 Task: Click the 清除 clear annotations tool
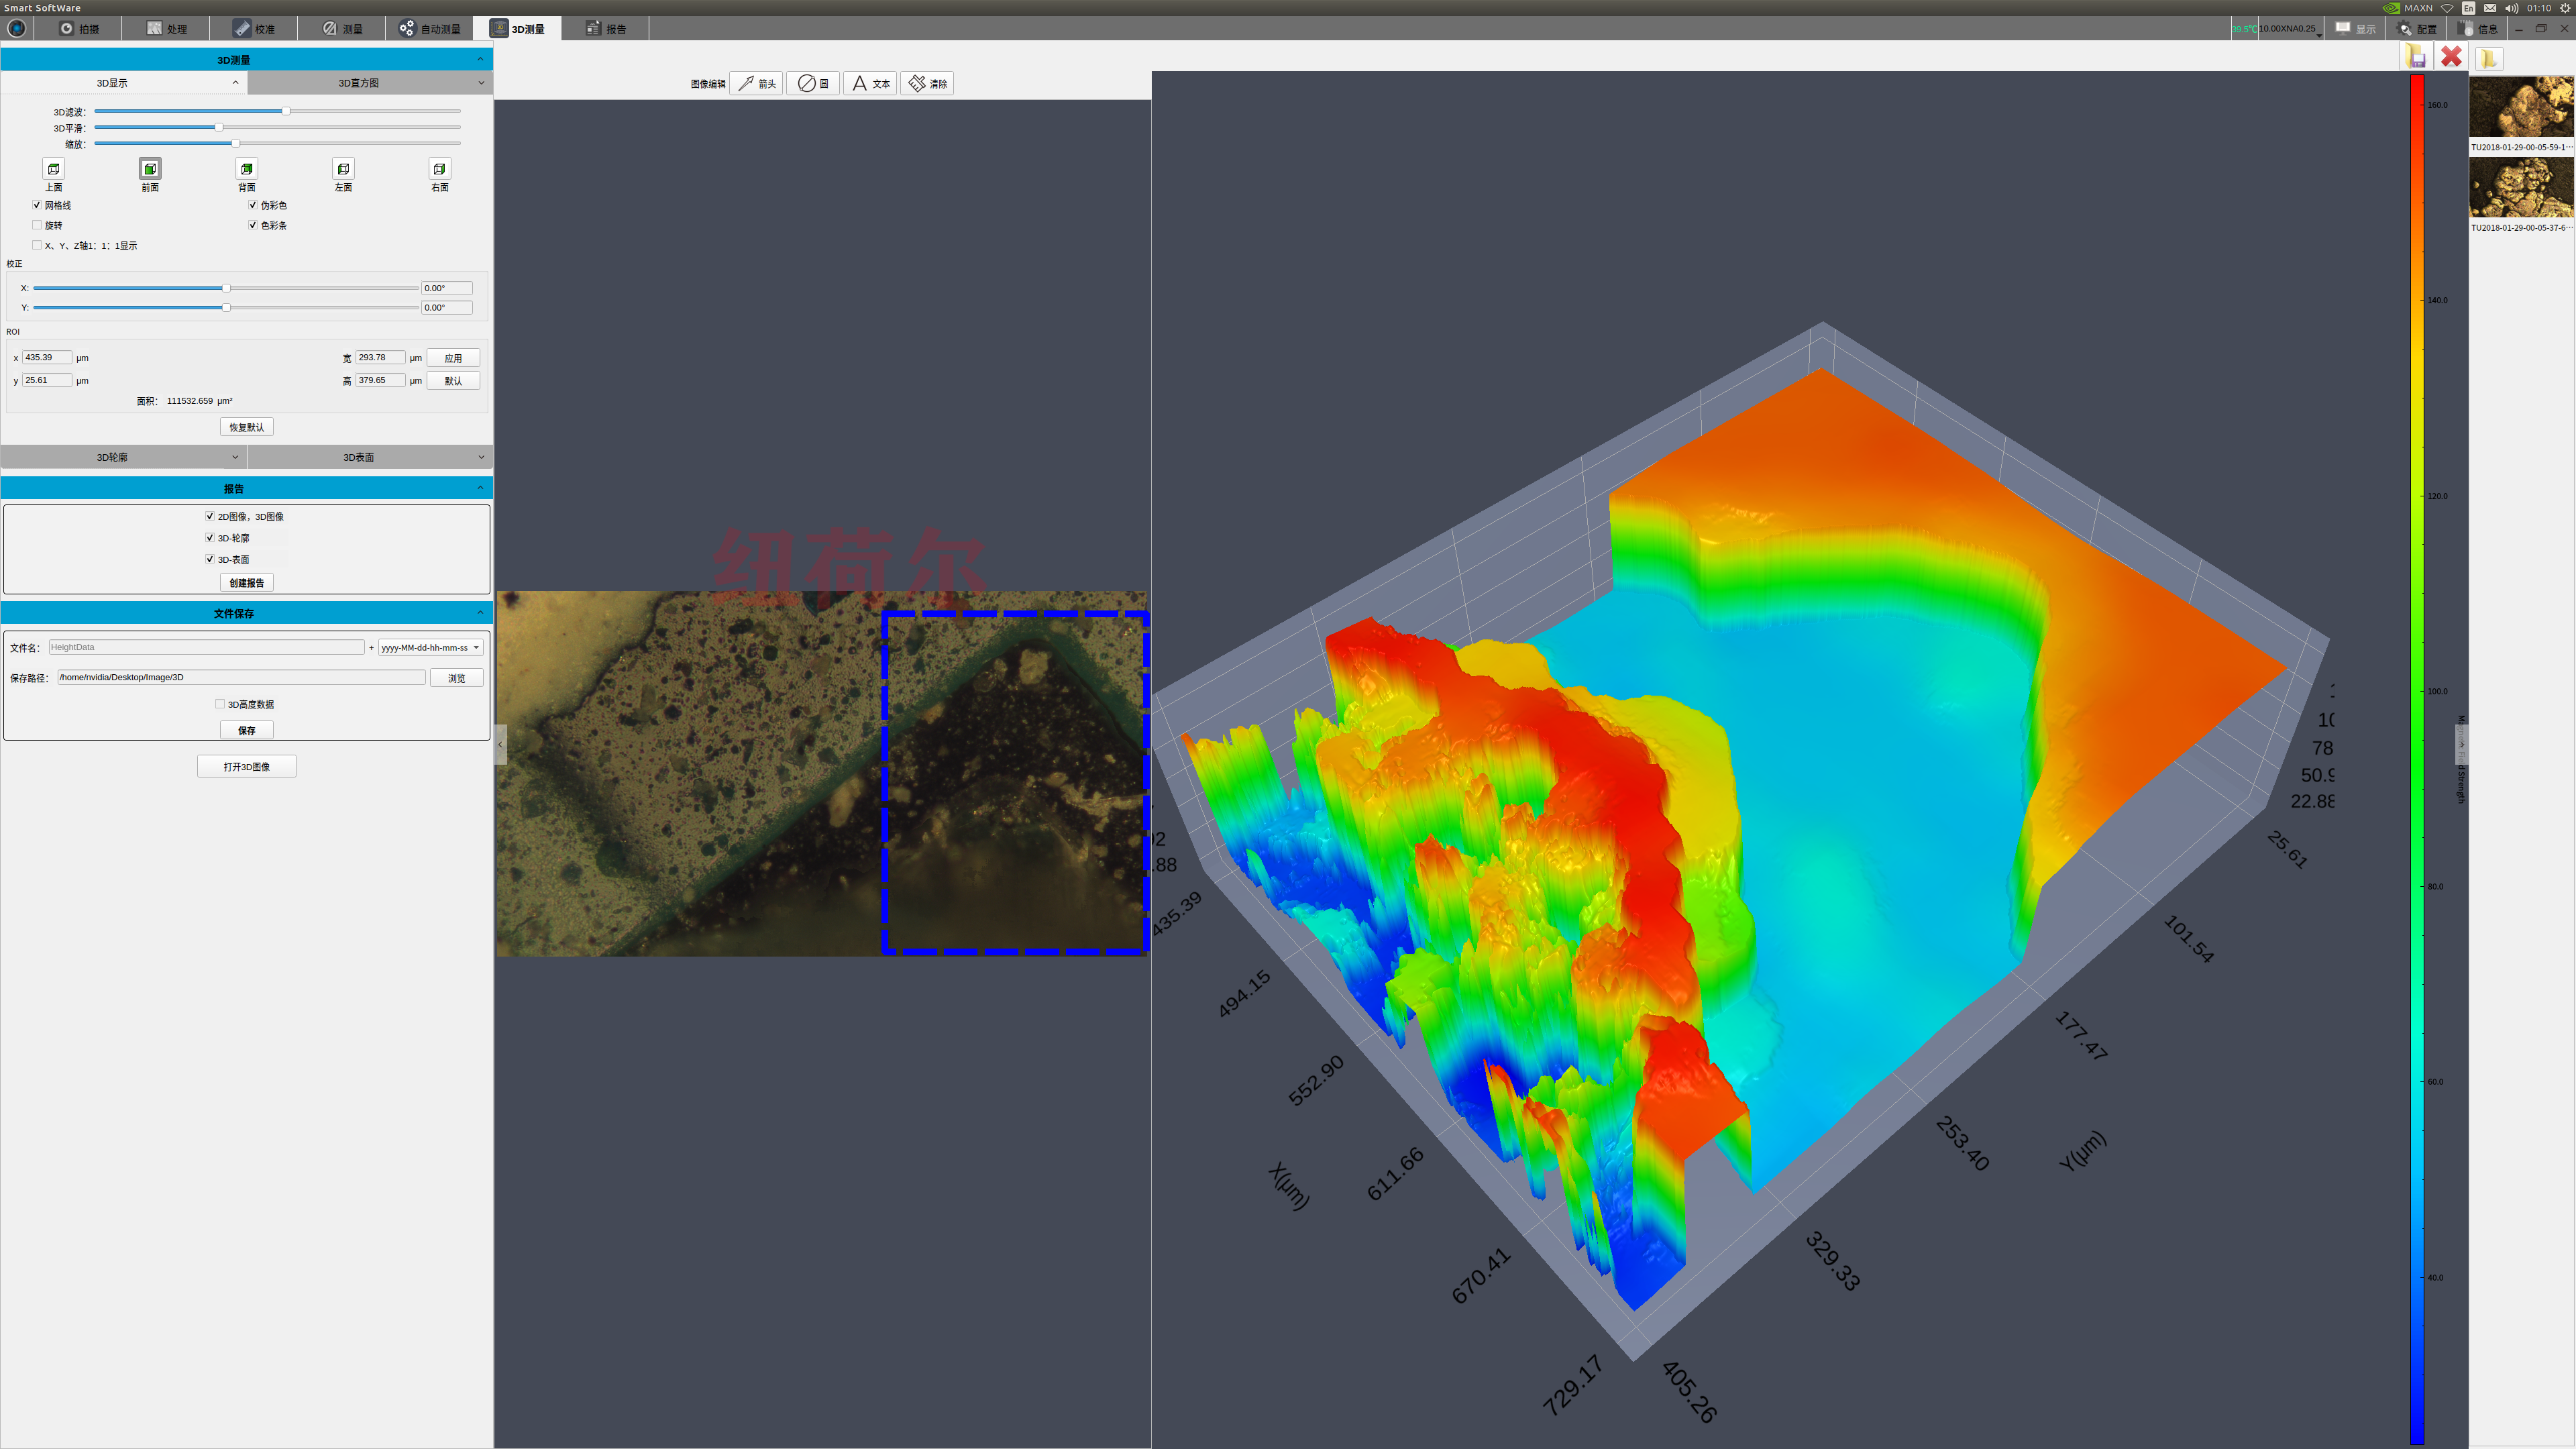point(927,84)
